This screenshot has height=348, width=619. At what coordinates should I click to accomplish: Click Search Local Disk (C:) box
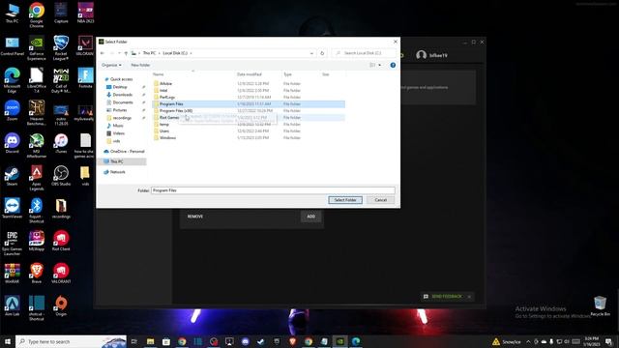pyautogui.click(x=364, y=53)
